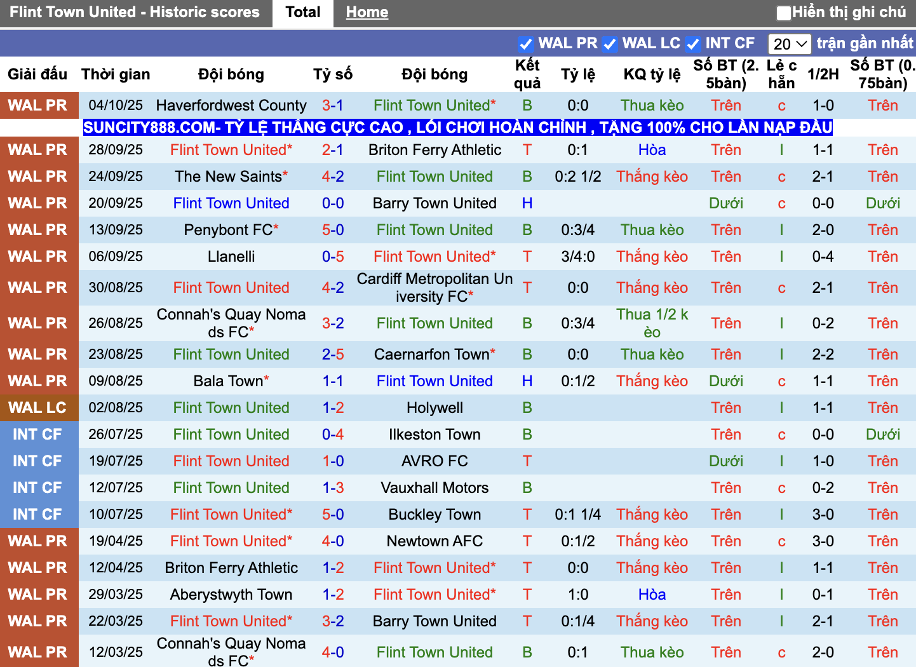This screenshot has height=667, width=916.
Task: Click Flint Town United on 02/08/25 row
Action: 231,408
